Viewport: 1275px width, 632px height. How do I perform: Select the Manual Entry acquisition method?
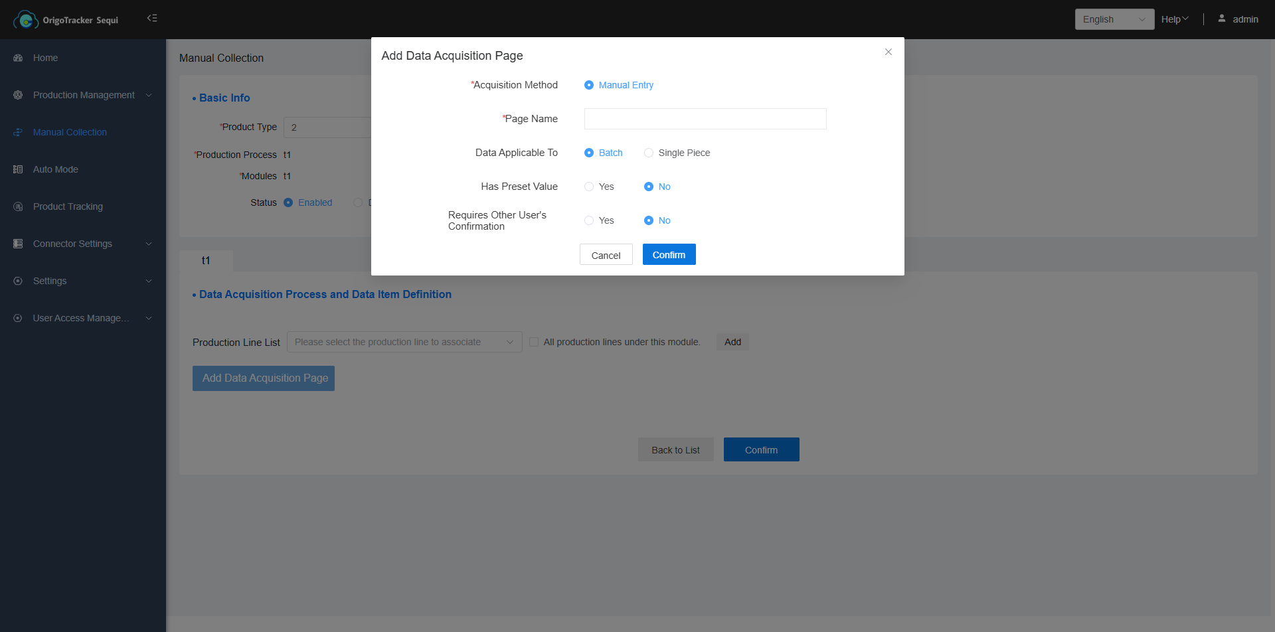(589, 85)
